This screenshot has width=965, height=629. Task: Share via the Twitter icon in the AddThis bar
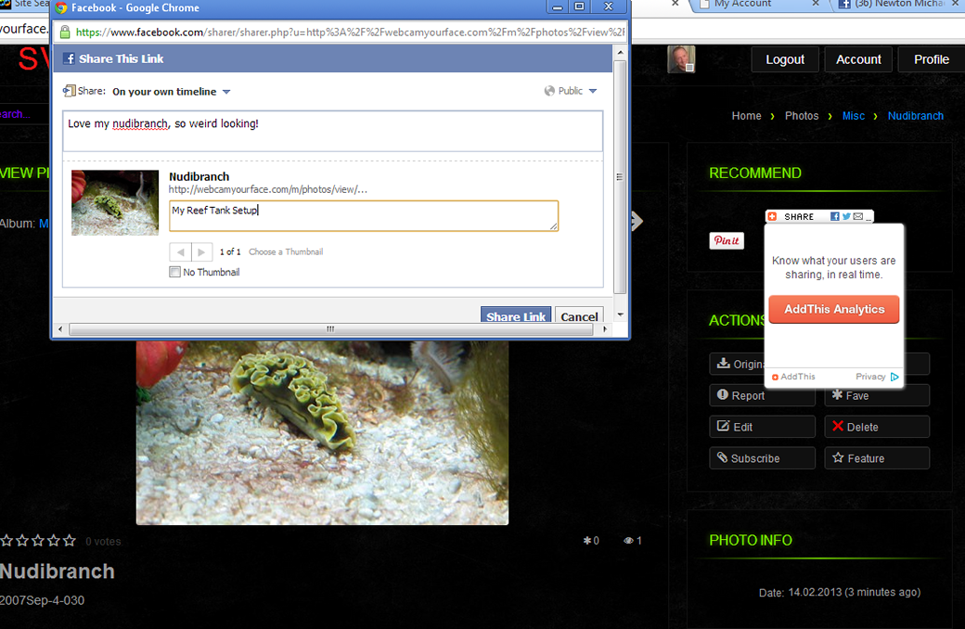click(846, 217)
